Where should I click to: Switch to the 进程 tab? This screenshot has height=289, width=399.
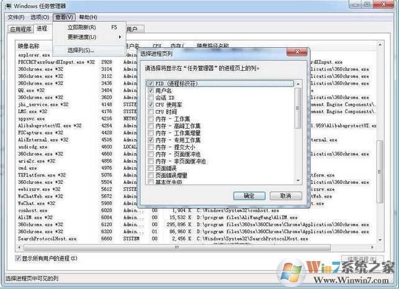click(x=42, y=29)
